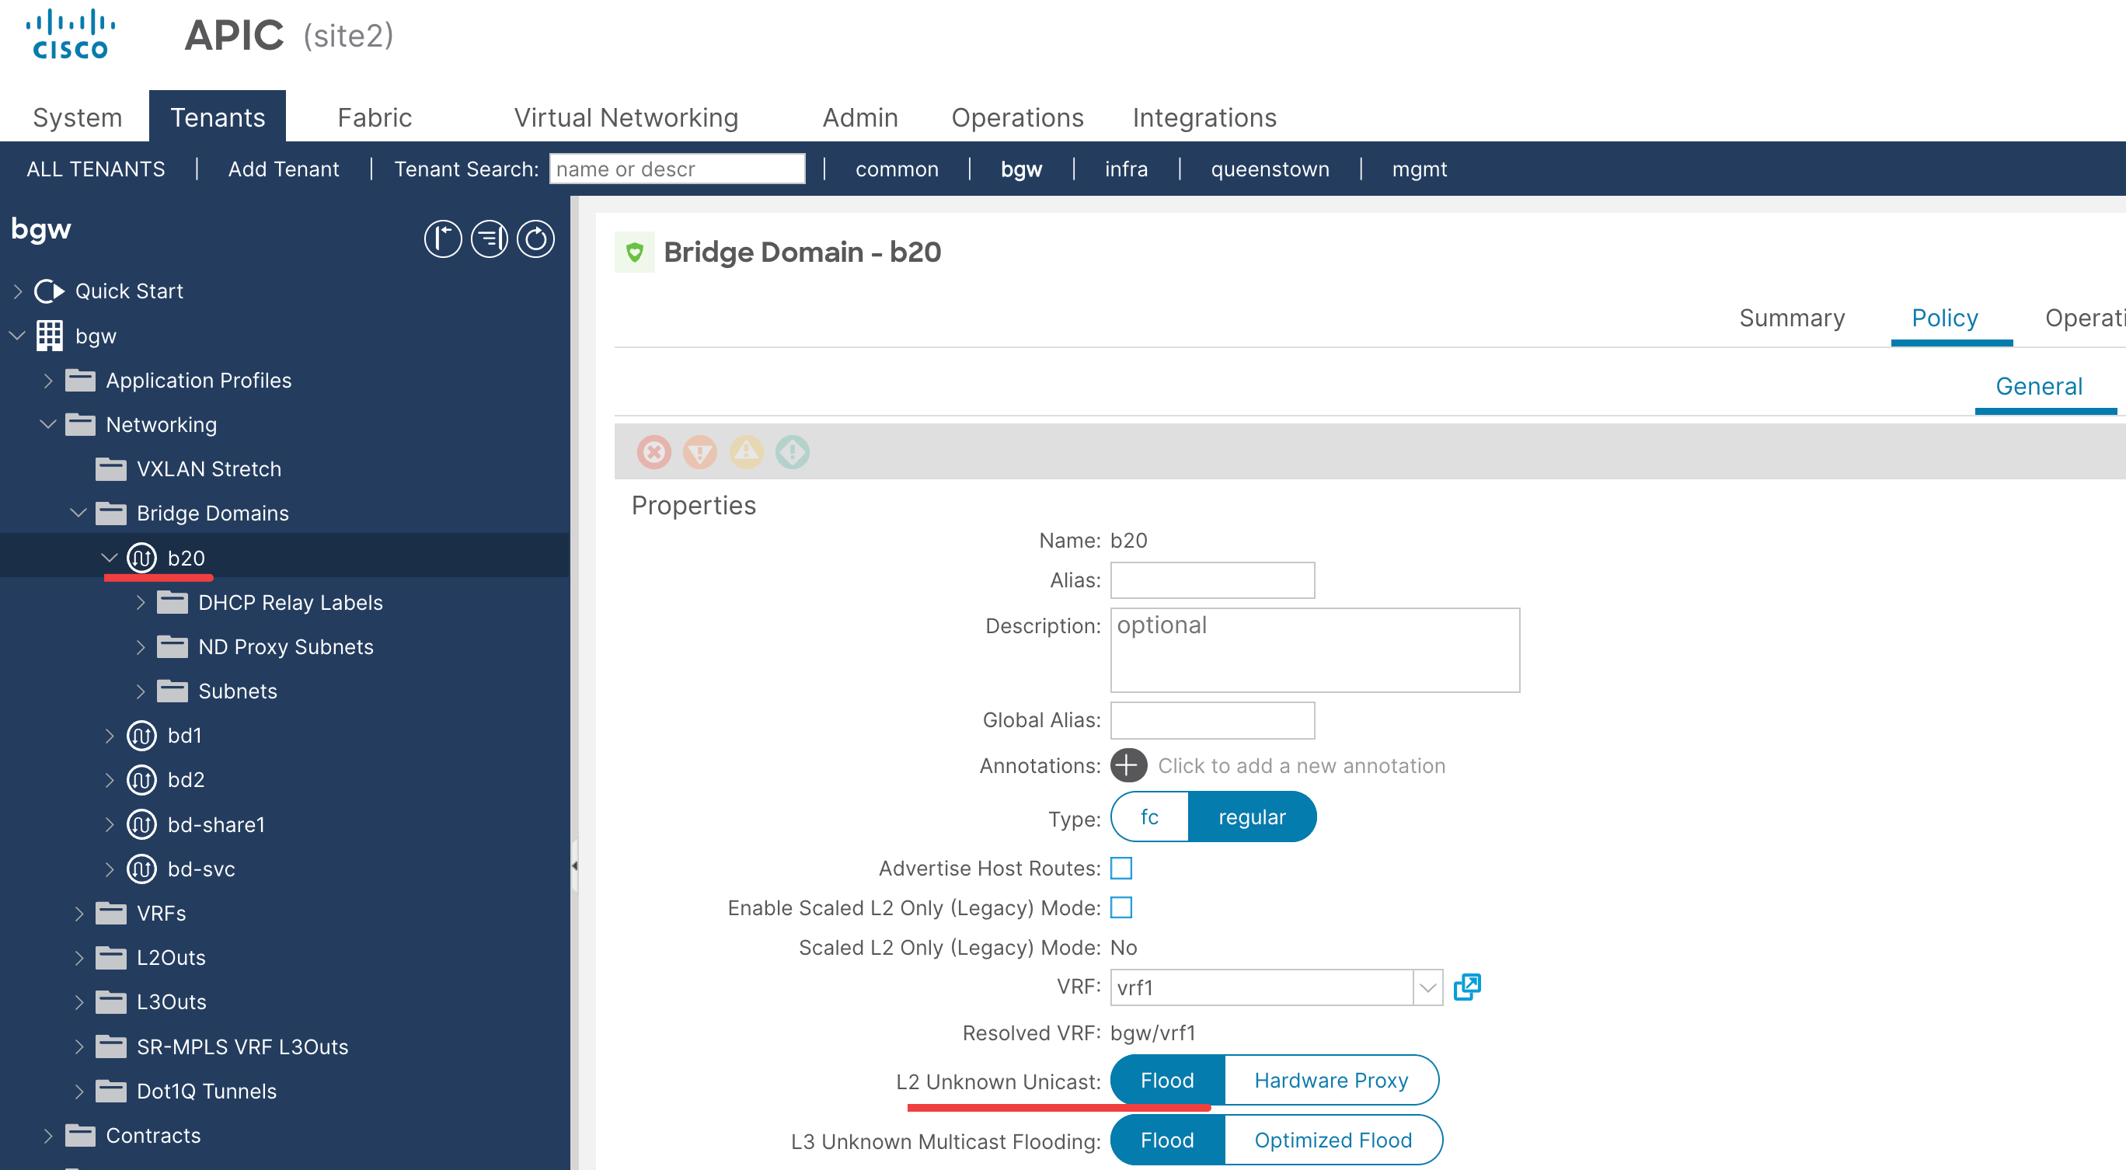This screenshot has height=1170, width=2126.
Task: Click the bd1 bridge domain icon
Action: pos(141,735)
